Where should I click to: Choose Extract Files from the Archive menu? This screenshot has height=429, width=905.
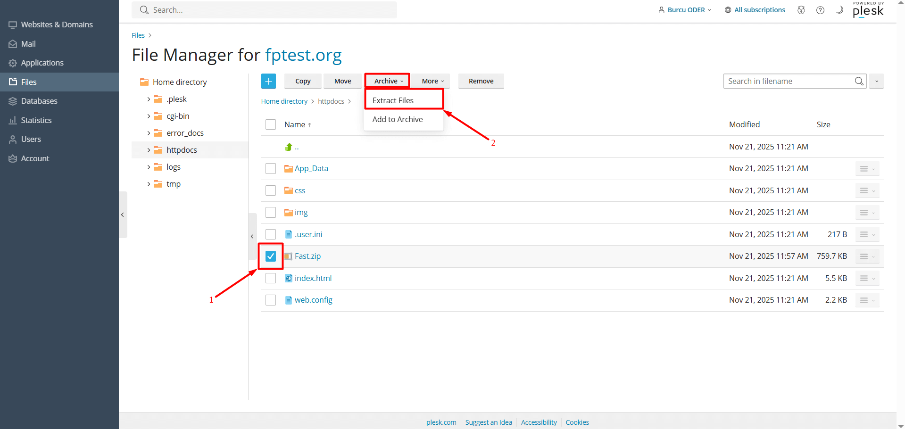[393, 100]
